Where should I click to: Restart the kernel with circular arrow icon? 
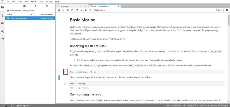(x=90, y=10)
